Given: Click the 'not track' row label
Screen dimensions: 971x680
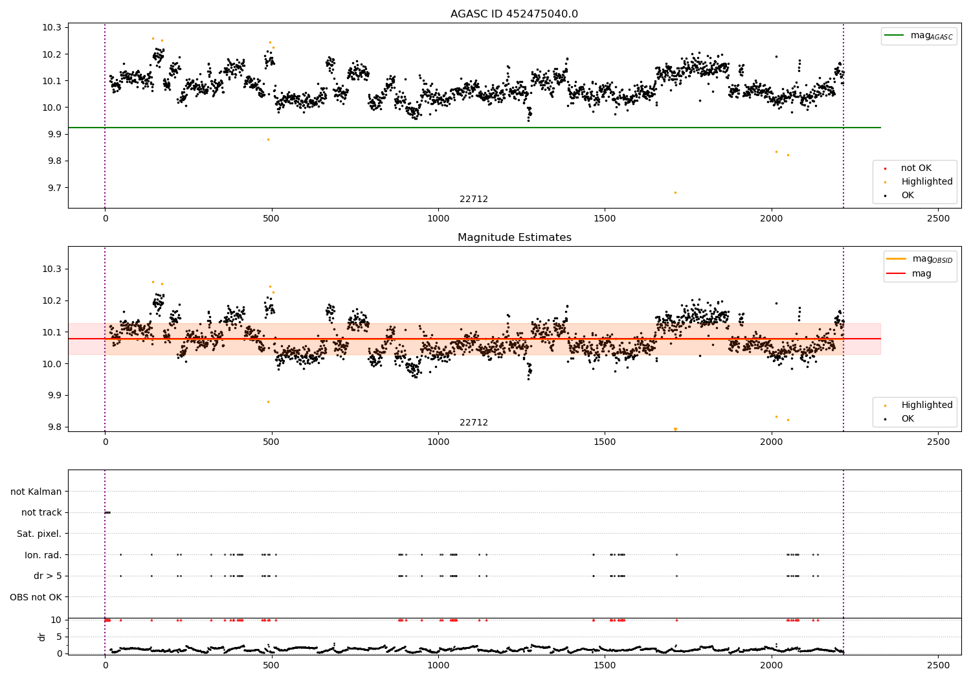Looking at the screenshot, I should coord(41,513).
